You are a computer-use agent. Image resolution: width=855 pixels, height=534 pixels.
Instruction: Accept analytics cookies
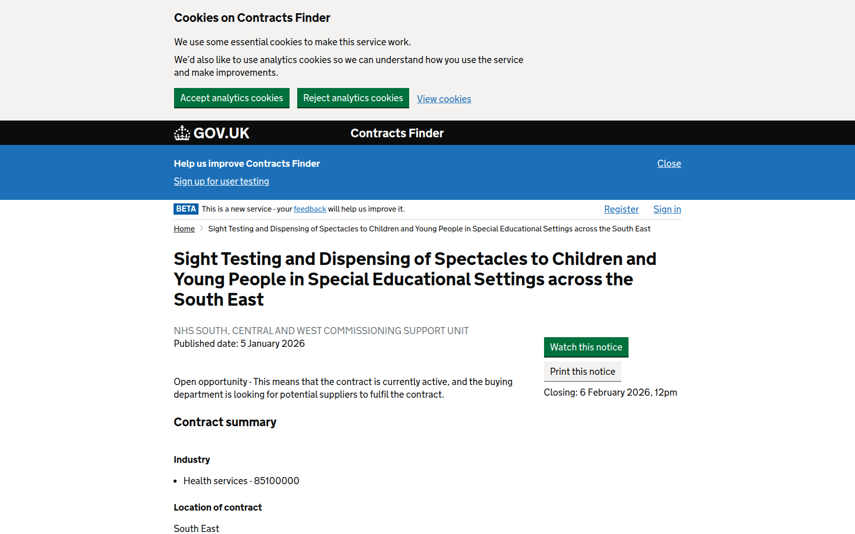232,98
